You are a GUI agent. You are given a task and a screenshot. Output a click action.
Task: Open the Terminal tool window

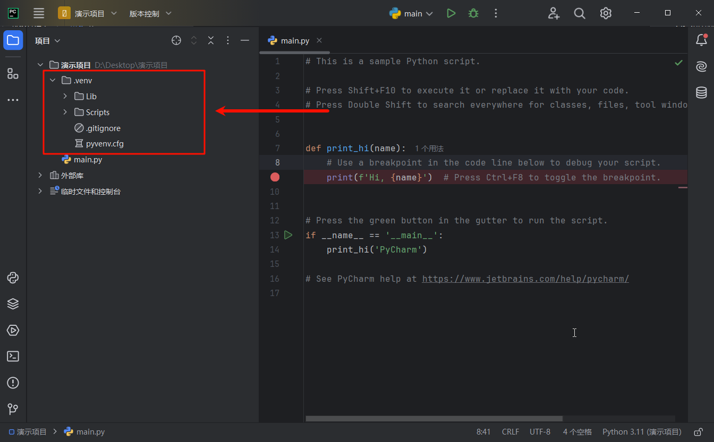click(13, 357)
